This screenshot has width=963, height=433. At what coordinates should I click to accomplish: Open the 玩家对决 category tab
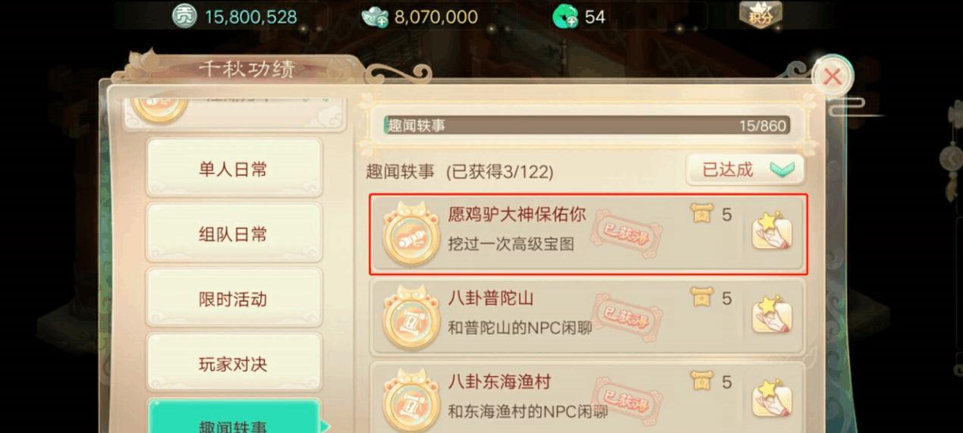pyautogui.click(x=234, y=364)
